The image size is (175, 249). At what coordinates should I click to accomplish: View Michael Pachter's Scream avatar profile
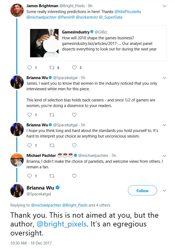pyautogui.click(x=17, y=160)
